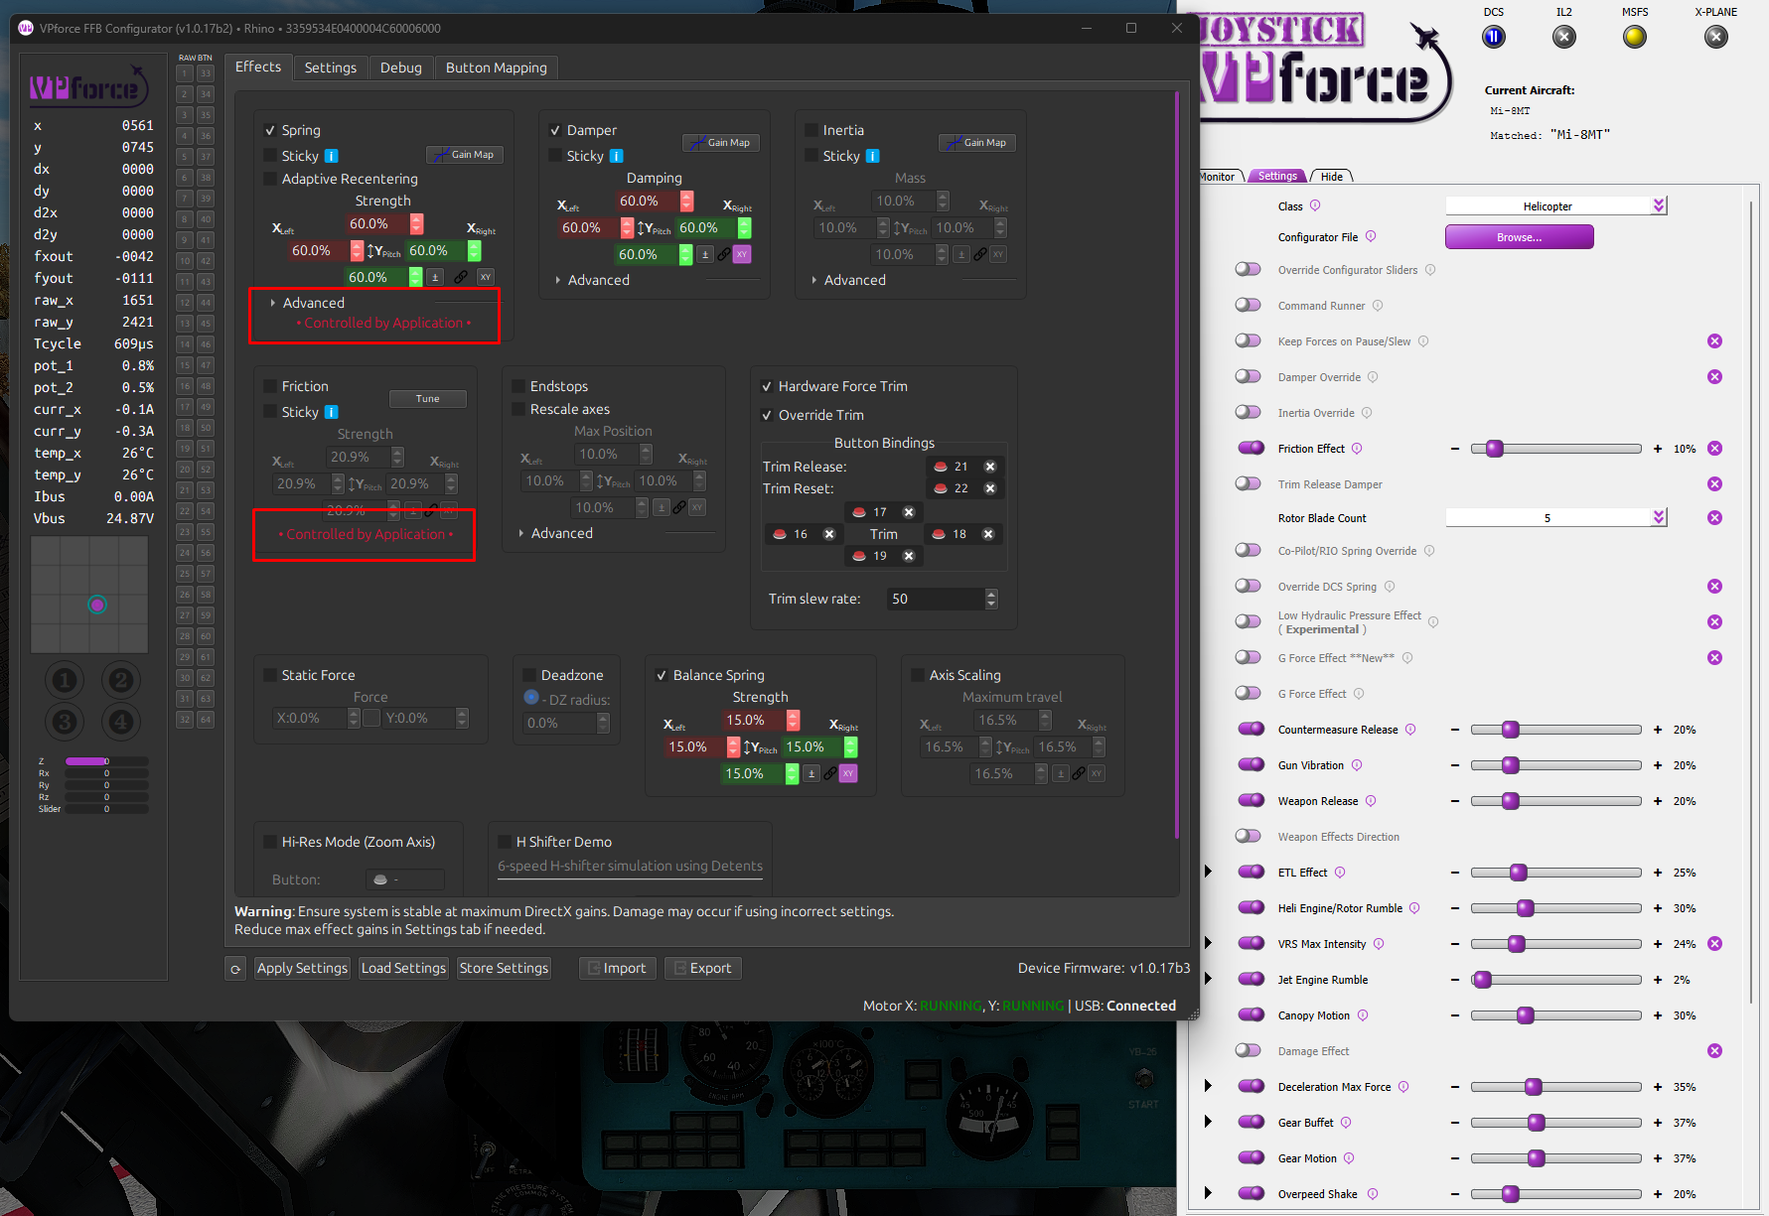Click the Friction Effect slider handle
This screenshot has height=1216, width=1769.
pyautogui.click(x=1495, y=449)
